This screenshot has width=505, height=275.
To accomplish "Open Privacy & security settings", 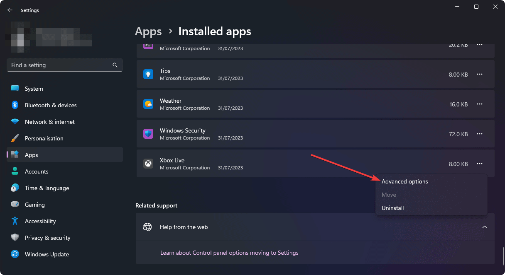I will tap(47, 238).
